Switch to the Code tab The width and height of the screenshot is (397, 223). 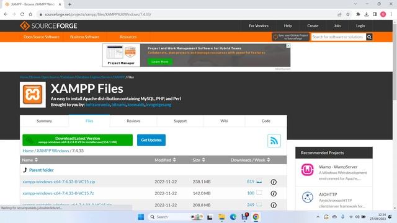pos(266,121)
